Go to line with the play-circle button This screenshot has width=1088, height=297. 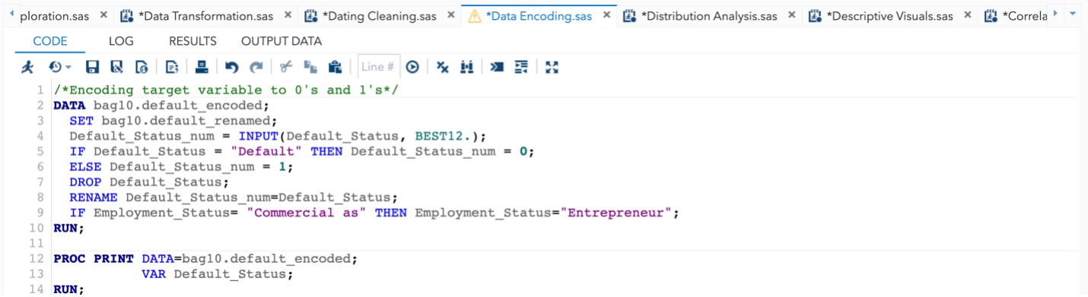tap(412, 68)
